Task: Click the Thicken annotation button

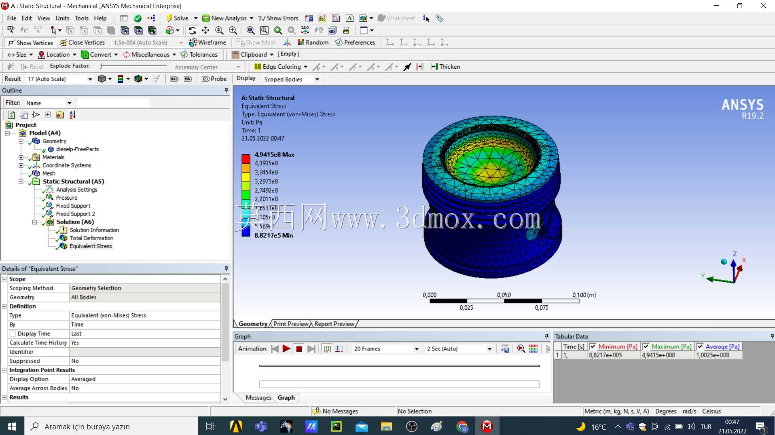Action: 445,67
